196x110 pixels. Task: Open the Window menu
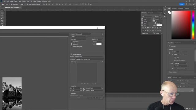(44, 1)
